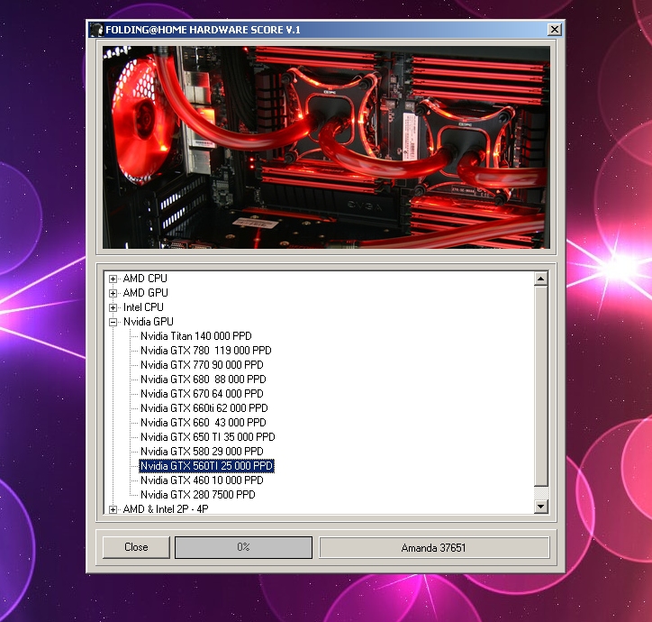Select Nvidia GTX 670 64 000 PPD
The width and height of the screenshot is (652, 622).
coord(202,394)
